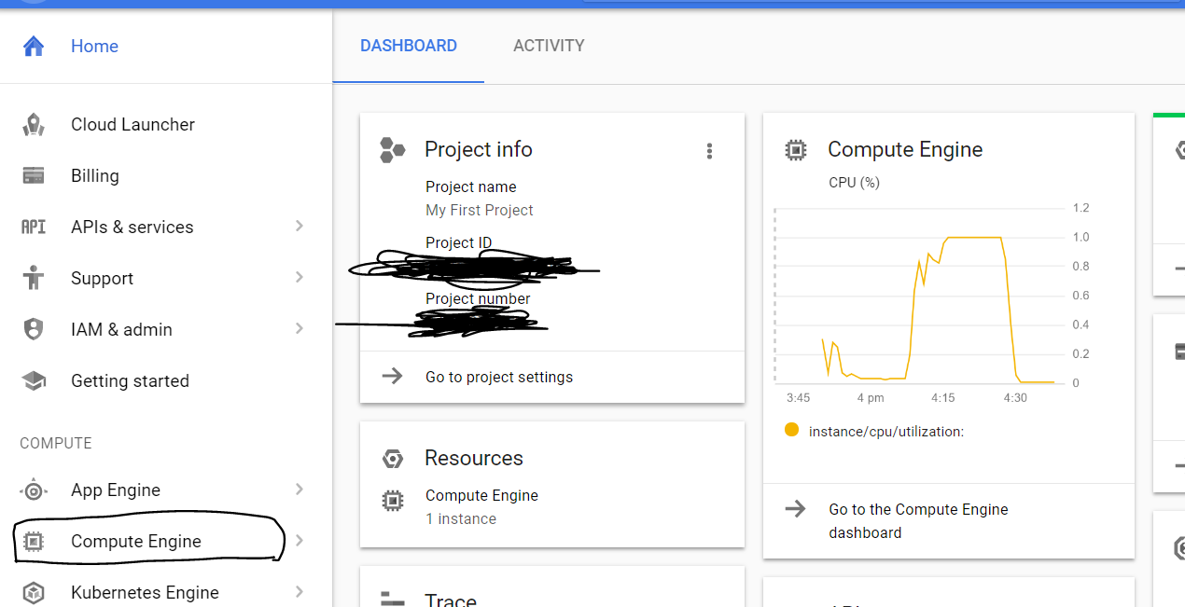Click the Trace card title
The height and width of the screenshot is (607, 1185).
point(451,600)
